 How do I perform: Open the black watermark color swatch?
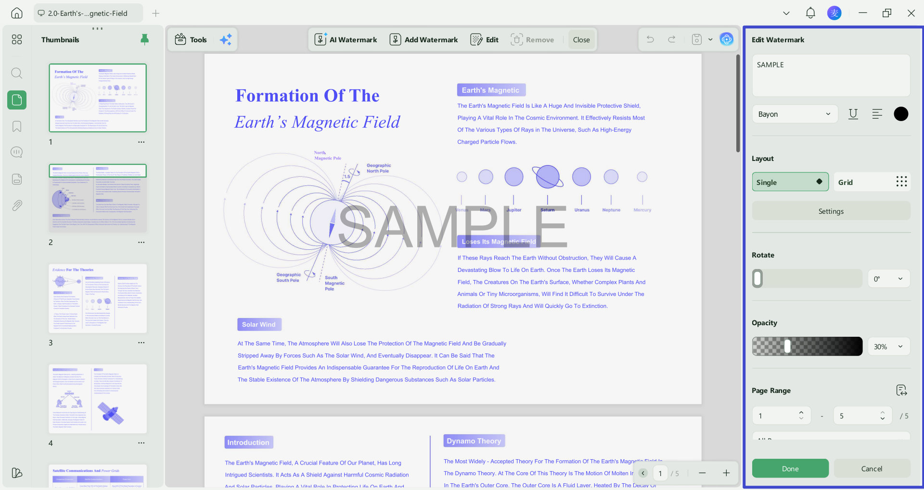coord(901,114)
